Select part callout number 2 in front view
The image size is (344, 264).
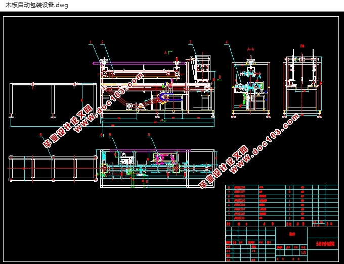click(103, 42)
